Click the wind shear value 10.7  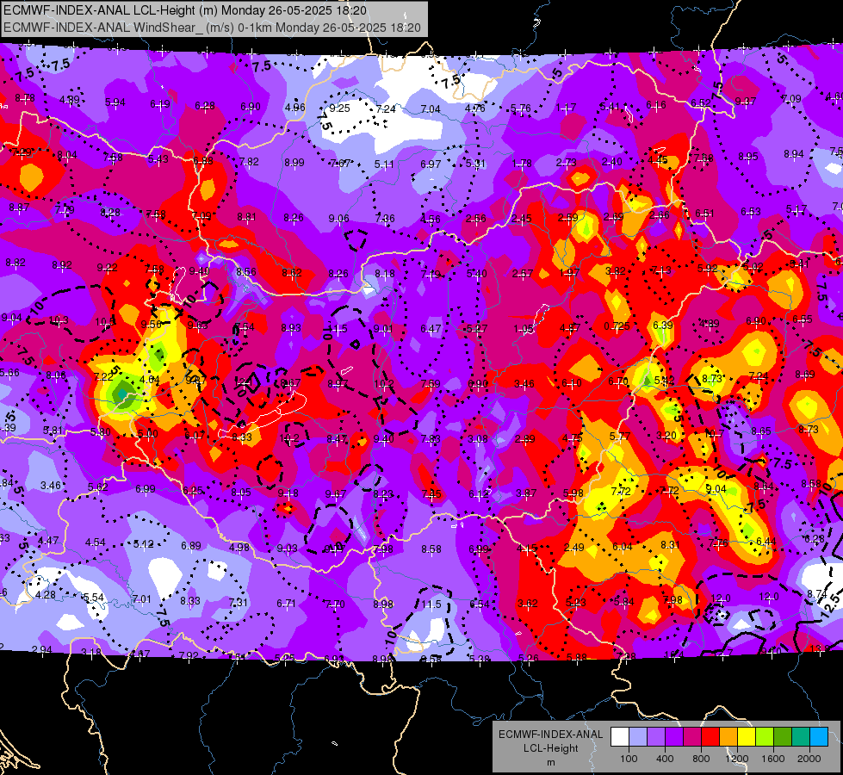coord(714,433)
